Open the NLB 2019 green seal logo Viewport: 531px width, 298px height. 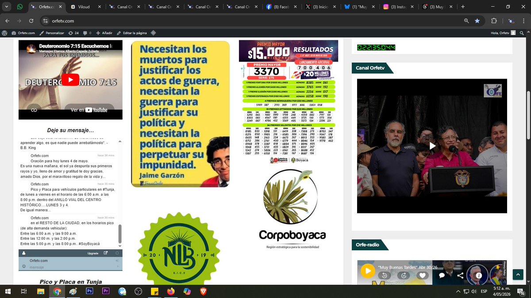[x=179, y=249]
